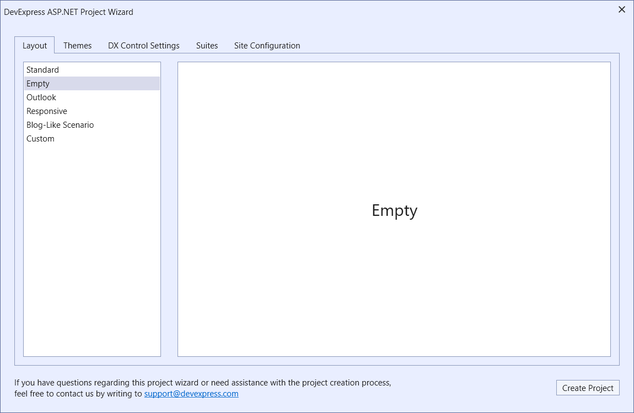This screenshot has height=413, width=634.
Task: Switch to the Suites tab
Action: [x=207, y=45]
